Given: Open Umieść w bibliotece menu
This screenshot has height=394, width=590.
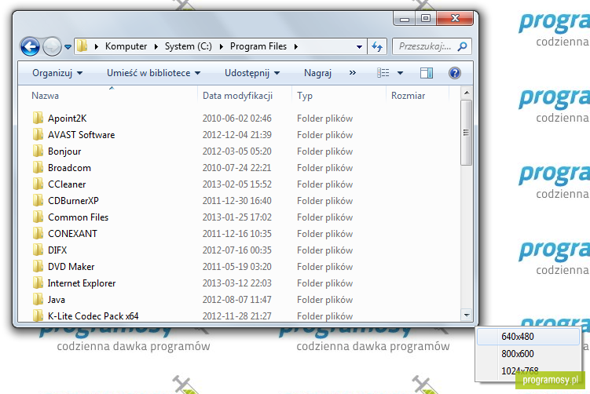Looking at the screenshot, I should click(153, 73).
